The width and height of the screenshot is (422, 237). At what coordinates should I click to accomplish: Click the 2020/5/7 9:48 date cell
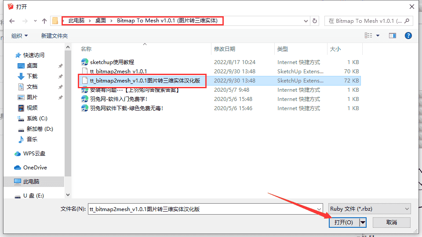click(232, 90)
